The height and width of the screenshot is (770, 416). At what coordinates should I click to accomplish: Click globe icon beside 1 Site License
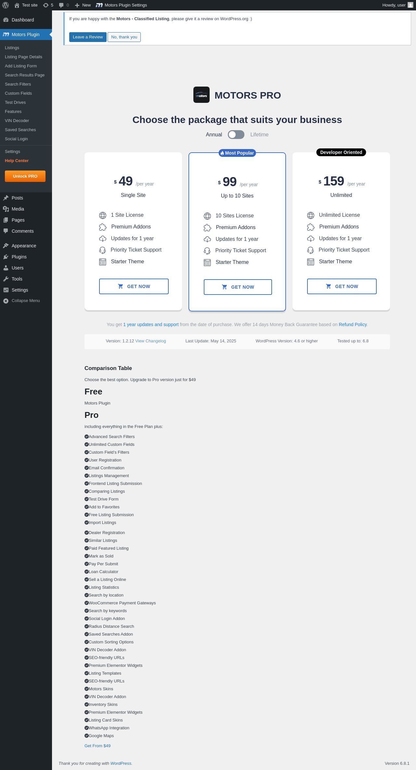[x=103, y=215]
